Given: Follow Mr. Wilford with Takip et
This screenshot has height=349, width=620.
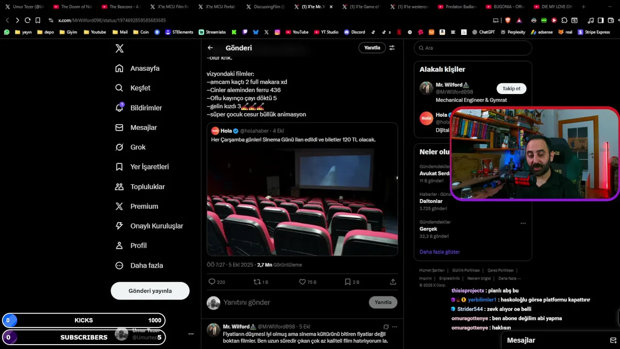Looking at the screenshot, I should coord(511,89).
